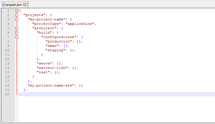The image size is (215, 124).
Task: Click the empty braces after "my-project-name-e2e"
Action: pyautogui.click(x=81, y=85)
